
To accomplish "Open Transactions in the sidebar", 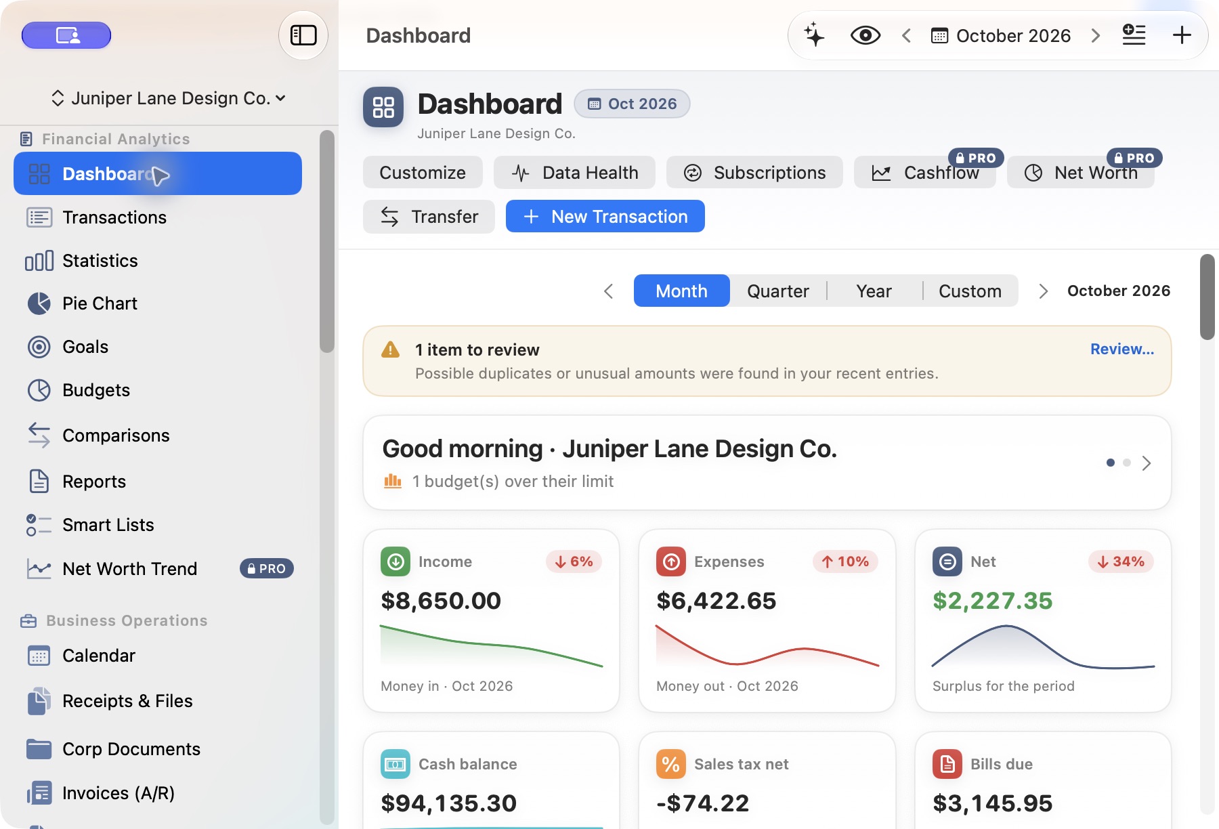I will [158, 217].
